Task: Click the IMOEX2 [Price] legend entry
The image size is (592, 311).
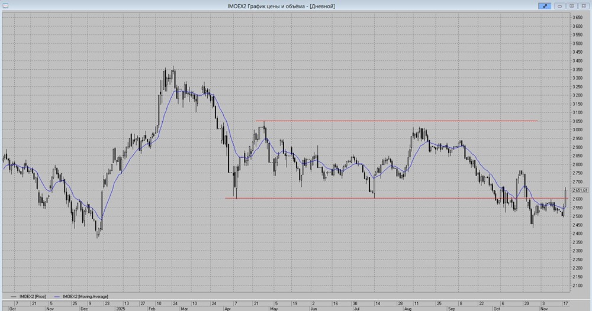Action: pos(32,296)
